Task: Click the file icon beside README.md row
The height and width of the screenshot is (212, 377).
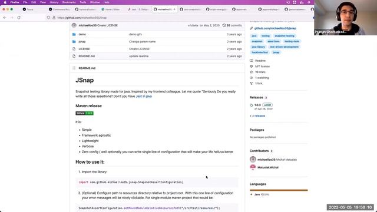Action: (74, 56)
